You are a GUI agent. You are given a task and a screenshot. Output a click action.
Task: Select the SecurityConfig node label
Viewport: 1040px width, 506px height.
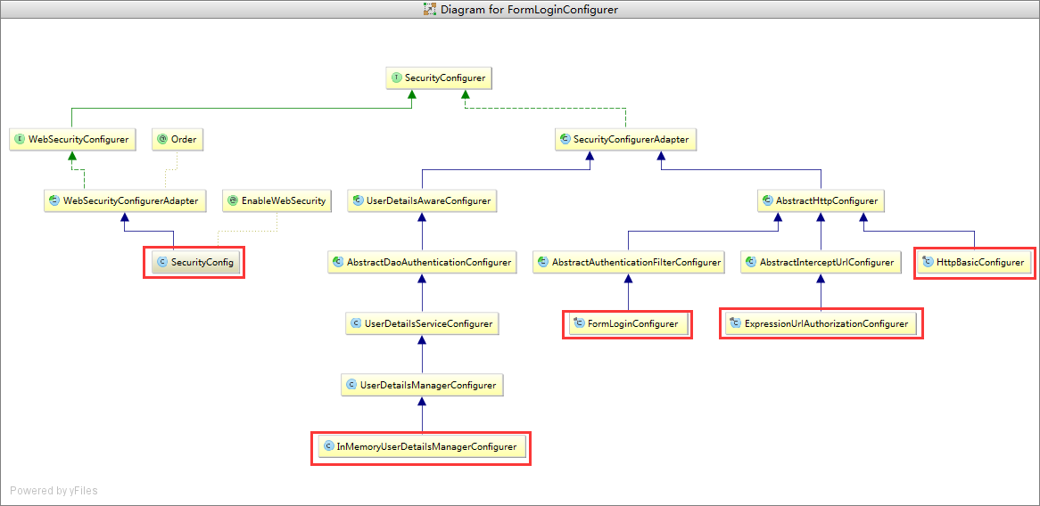tap(202, 262)
